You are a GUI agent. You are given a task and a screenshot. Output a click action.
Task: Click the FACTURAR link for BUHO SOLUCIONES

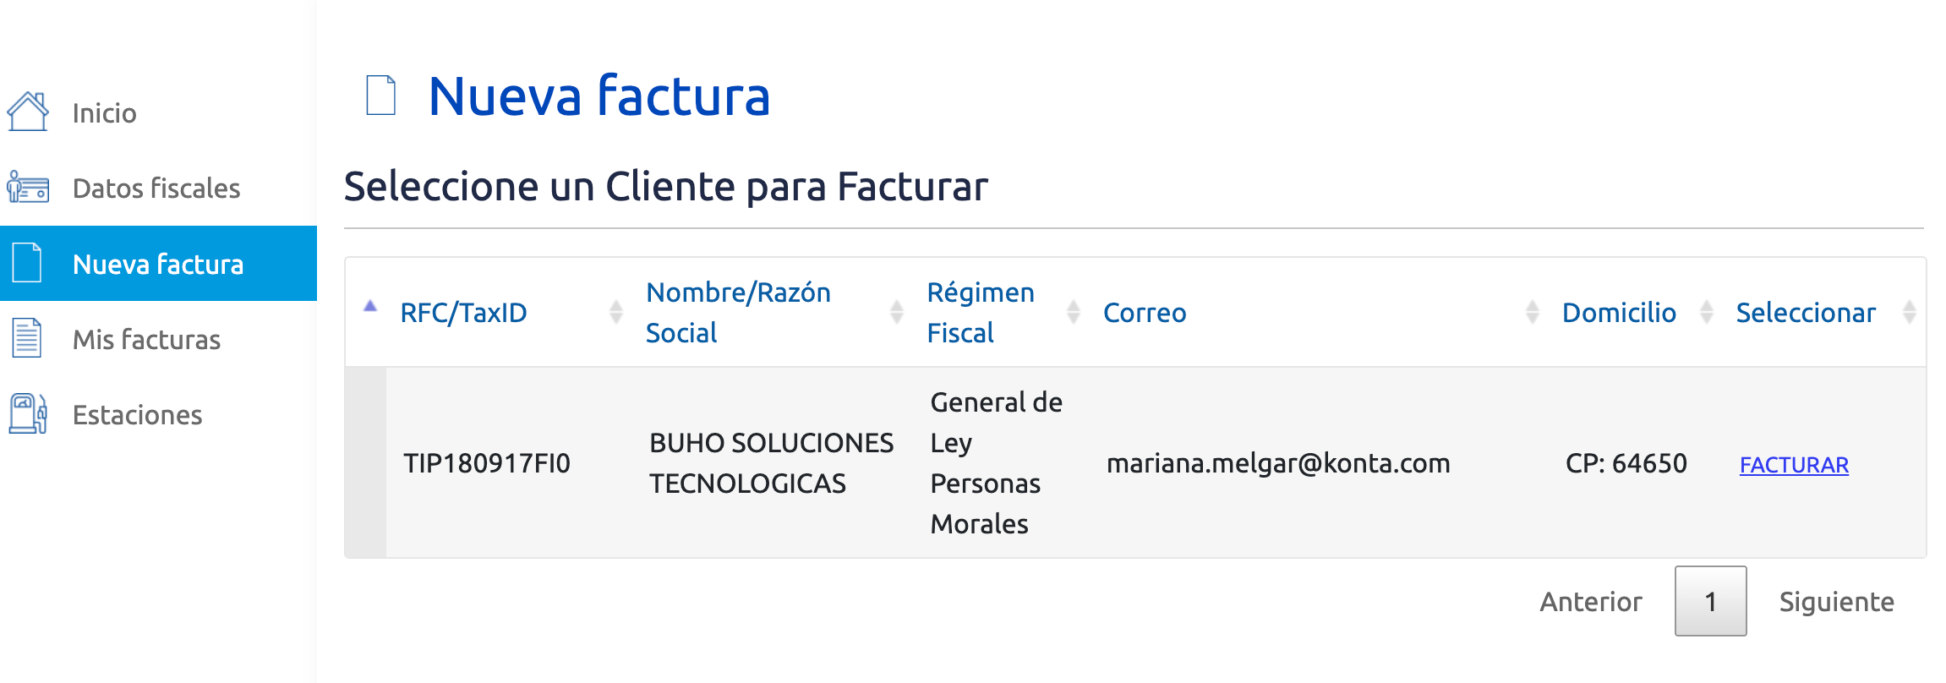point(1794,464)
